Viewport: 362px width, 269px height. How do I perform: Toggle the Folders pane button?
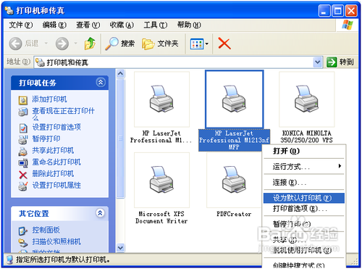click(x=160, y=44)
